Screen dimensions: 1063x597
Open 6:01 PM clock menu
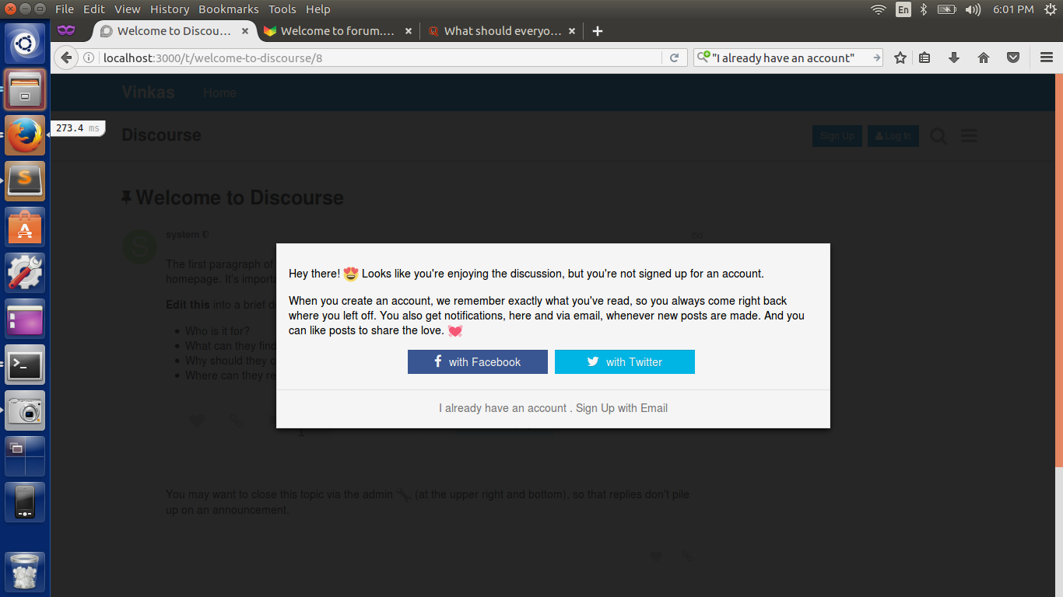pyautogui.click(x=1013, y=9)
